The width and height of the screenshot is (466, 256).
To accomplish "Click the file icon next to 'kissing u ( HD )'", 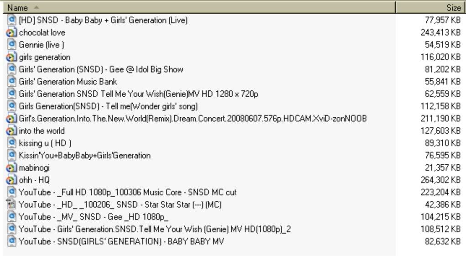I will click(x=11, y=143).
